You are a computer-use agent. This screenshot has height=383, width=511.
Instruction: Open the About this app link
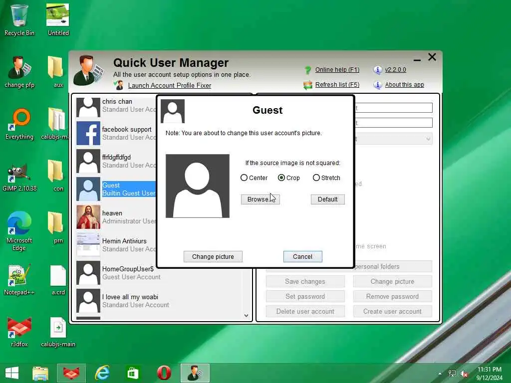click(404, 85)
